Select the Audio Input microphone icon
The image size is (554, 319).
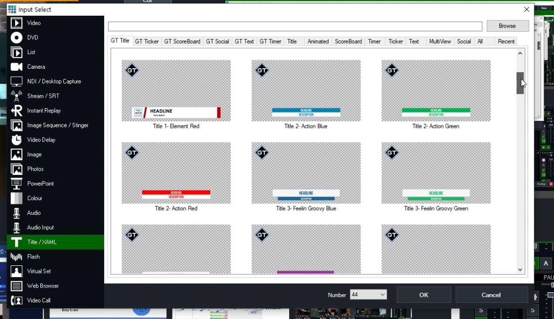[17, 227]
